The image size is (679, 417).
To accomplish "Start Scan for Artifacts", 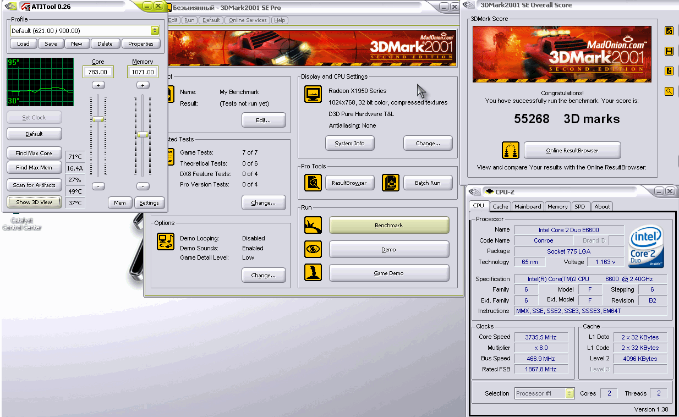I will point(34,185).
